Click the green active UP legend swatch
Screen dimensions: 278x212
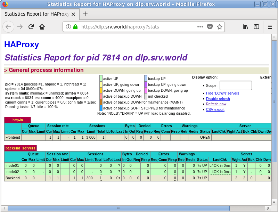click(x=100, y=78)
